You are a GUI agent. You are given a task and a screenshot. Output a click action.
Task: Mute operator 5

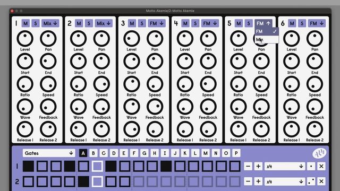click(239, 23)
